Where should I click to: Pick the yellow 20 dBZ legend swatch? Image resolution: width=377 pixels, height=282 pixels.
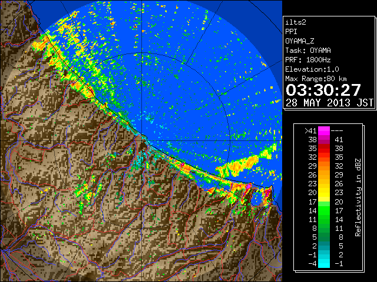(x=324, y=193)
